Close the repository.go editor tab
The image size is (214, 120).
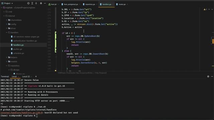click(x=97, y=4)
